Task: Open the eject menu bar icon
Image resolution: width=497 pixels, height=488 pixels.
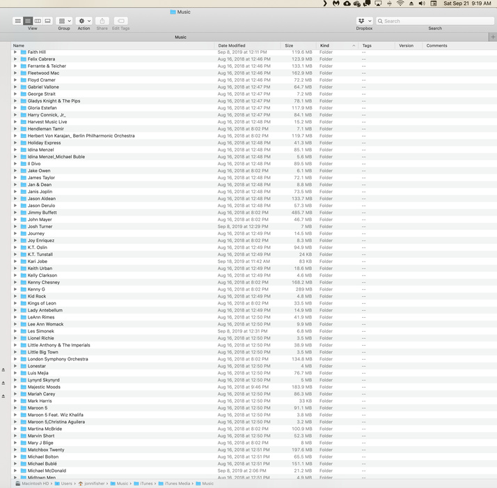Action: click(411, 3)
